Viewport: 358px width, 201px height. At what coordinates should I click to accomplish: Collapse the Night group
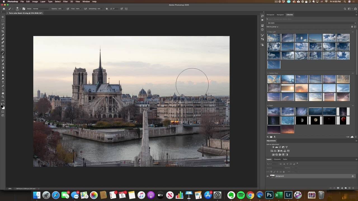point(268,106)
